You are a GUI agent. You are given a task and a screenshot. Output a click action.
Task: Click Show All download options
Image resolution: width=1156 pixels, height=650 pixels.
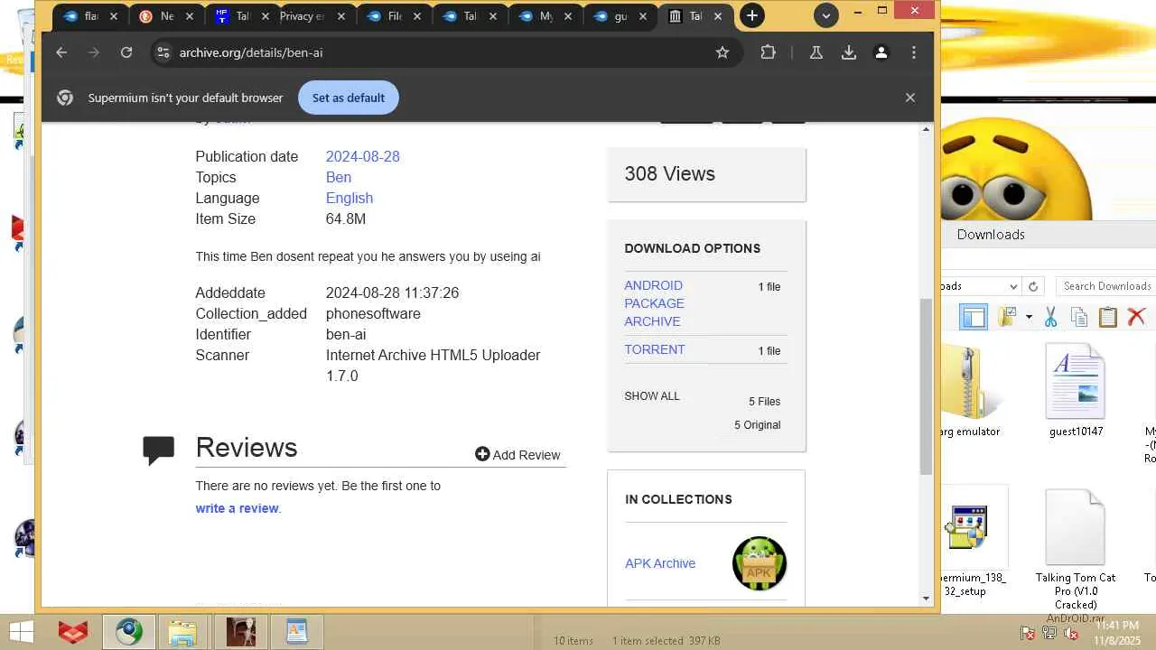click(652, 396)
